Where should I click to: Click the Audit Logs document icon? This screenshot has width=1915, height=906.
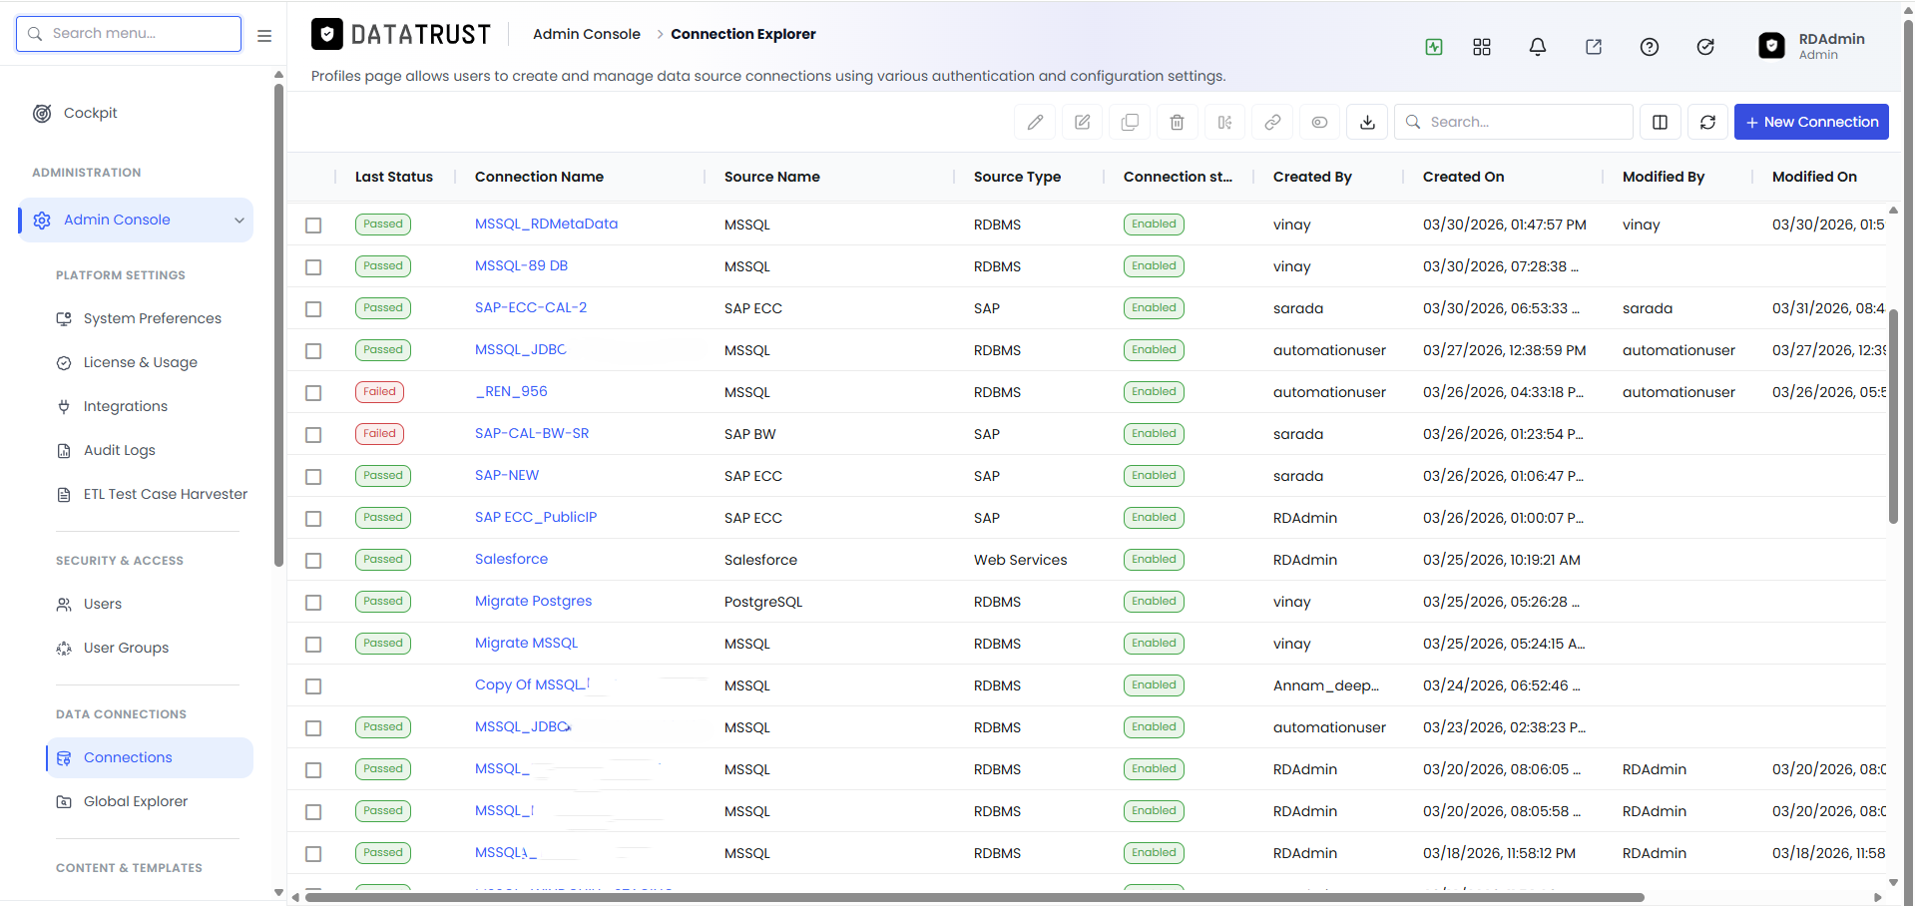64,451
